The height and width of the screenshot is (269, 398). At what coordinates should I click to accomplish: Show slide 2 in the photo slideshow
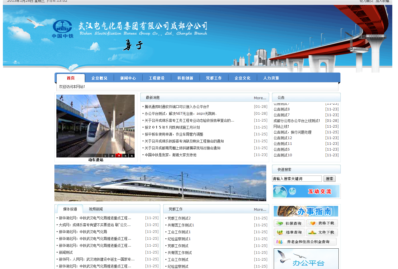112,156
